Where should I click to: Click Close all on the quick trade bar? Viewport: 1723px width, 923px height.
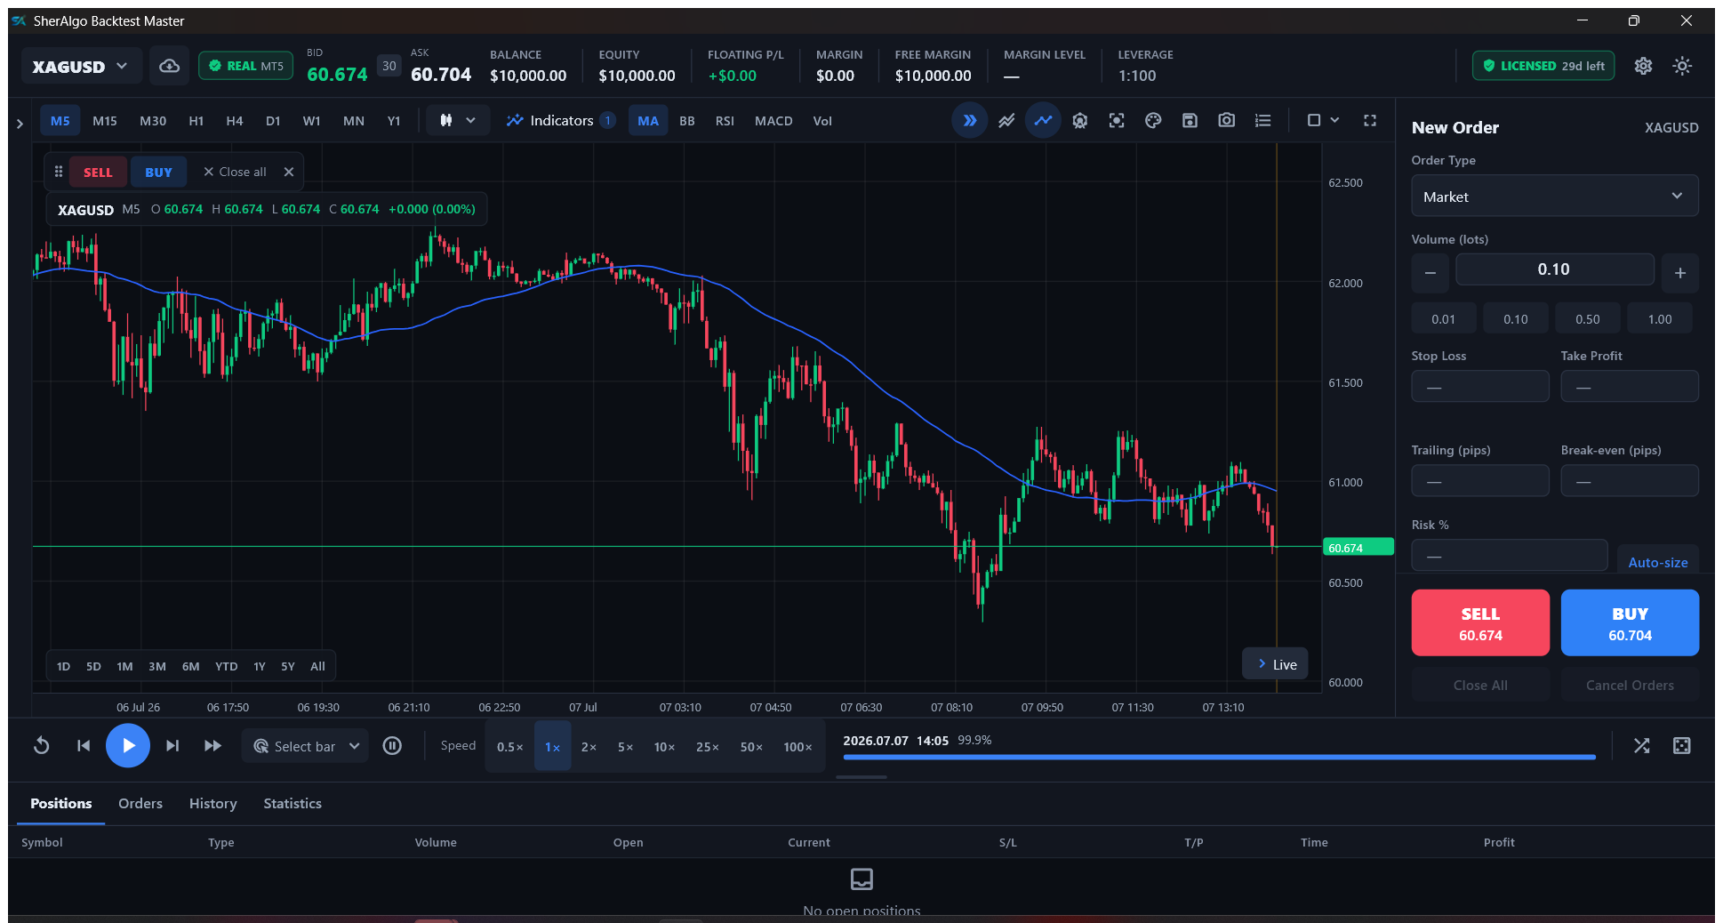tap(235, 172)
